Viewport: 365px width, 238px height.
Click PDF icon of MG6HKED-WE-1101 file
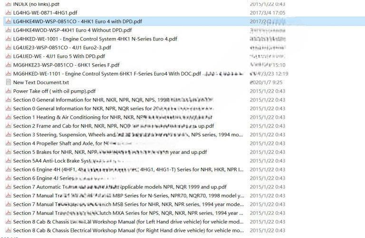[x=9, y=74]
